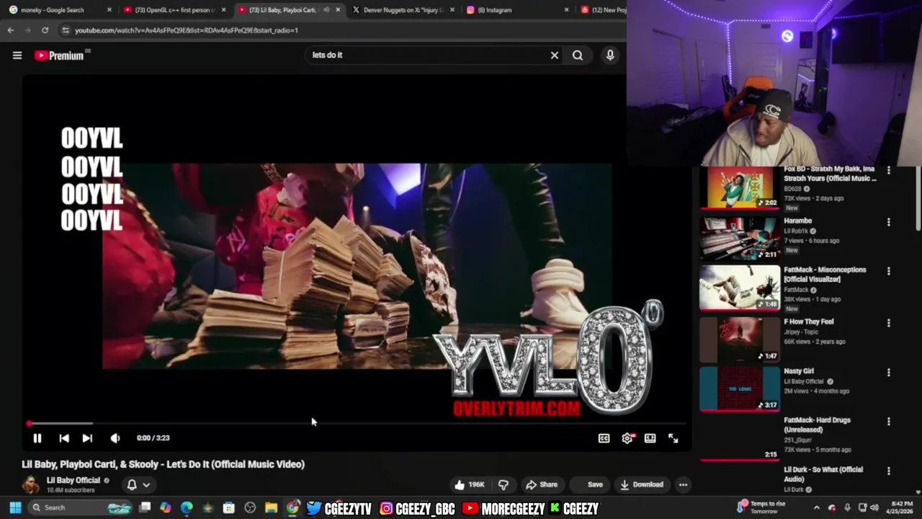Open the taskbar volume speaker icon
The image size is (922, 519).
[x=874, y=507]
